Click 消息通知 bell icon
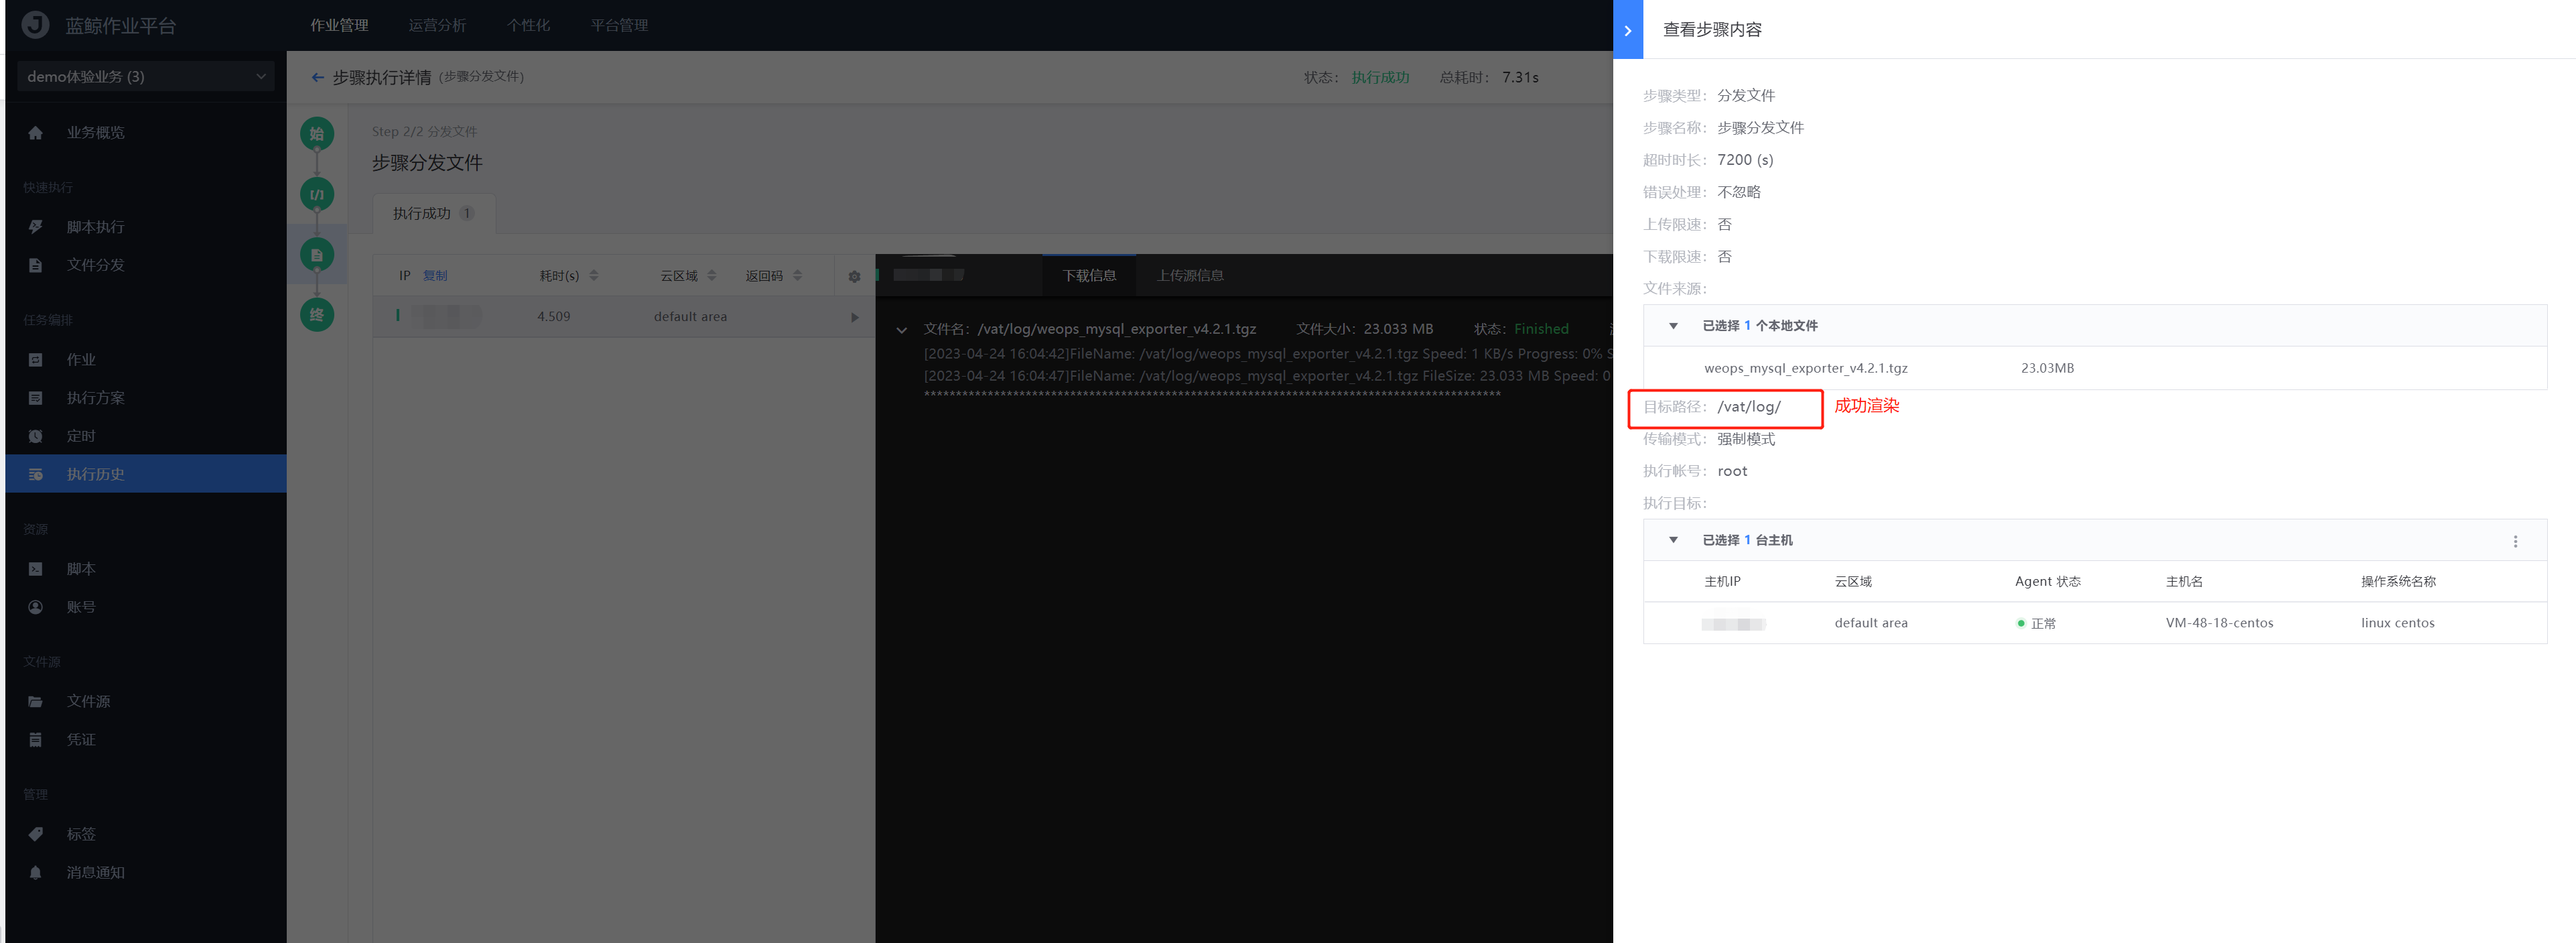The height and width of the screenshot is (943, 2576). [35, 873]
